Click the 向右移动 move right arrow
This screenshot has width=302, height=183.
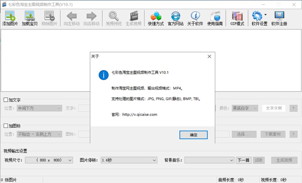tap(92, 18)
